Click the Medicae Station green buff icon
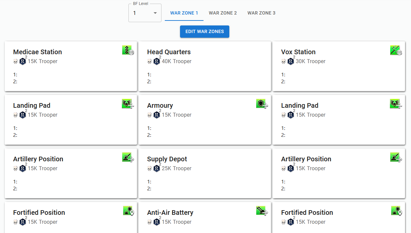The width and height of the screenshot is (411, 233). pyautogui.click(x=128, y=50)
